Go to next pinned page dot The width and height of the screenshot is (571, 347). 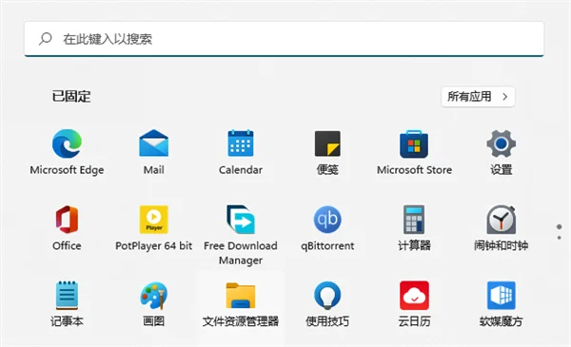coord(559,238)
